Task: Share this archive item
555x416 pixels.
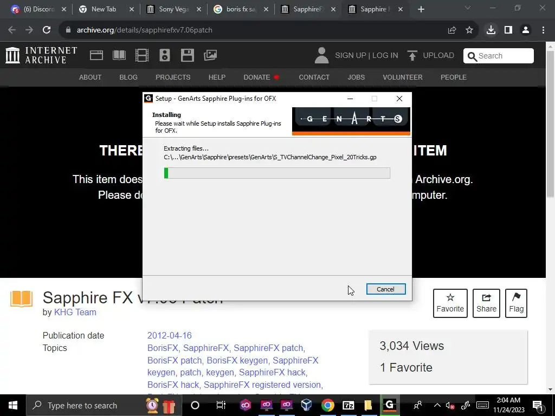Action: pyautogui.click(x=486, y=303)
